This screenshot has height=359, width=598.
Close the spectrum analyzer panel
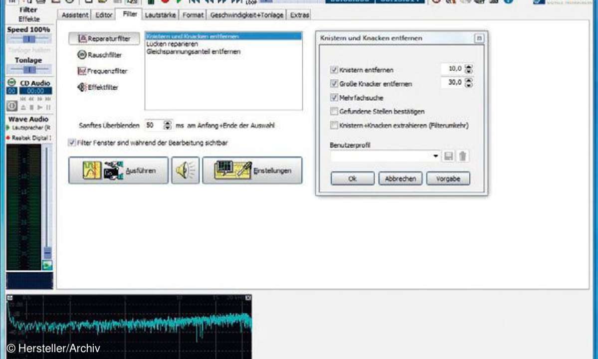click(248, 298)
